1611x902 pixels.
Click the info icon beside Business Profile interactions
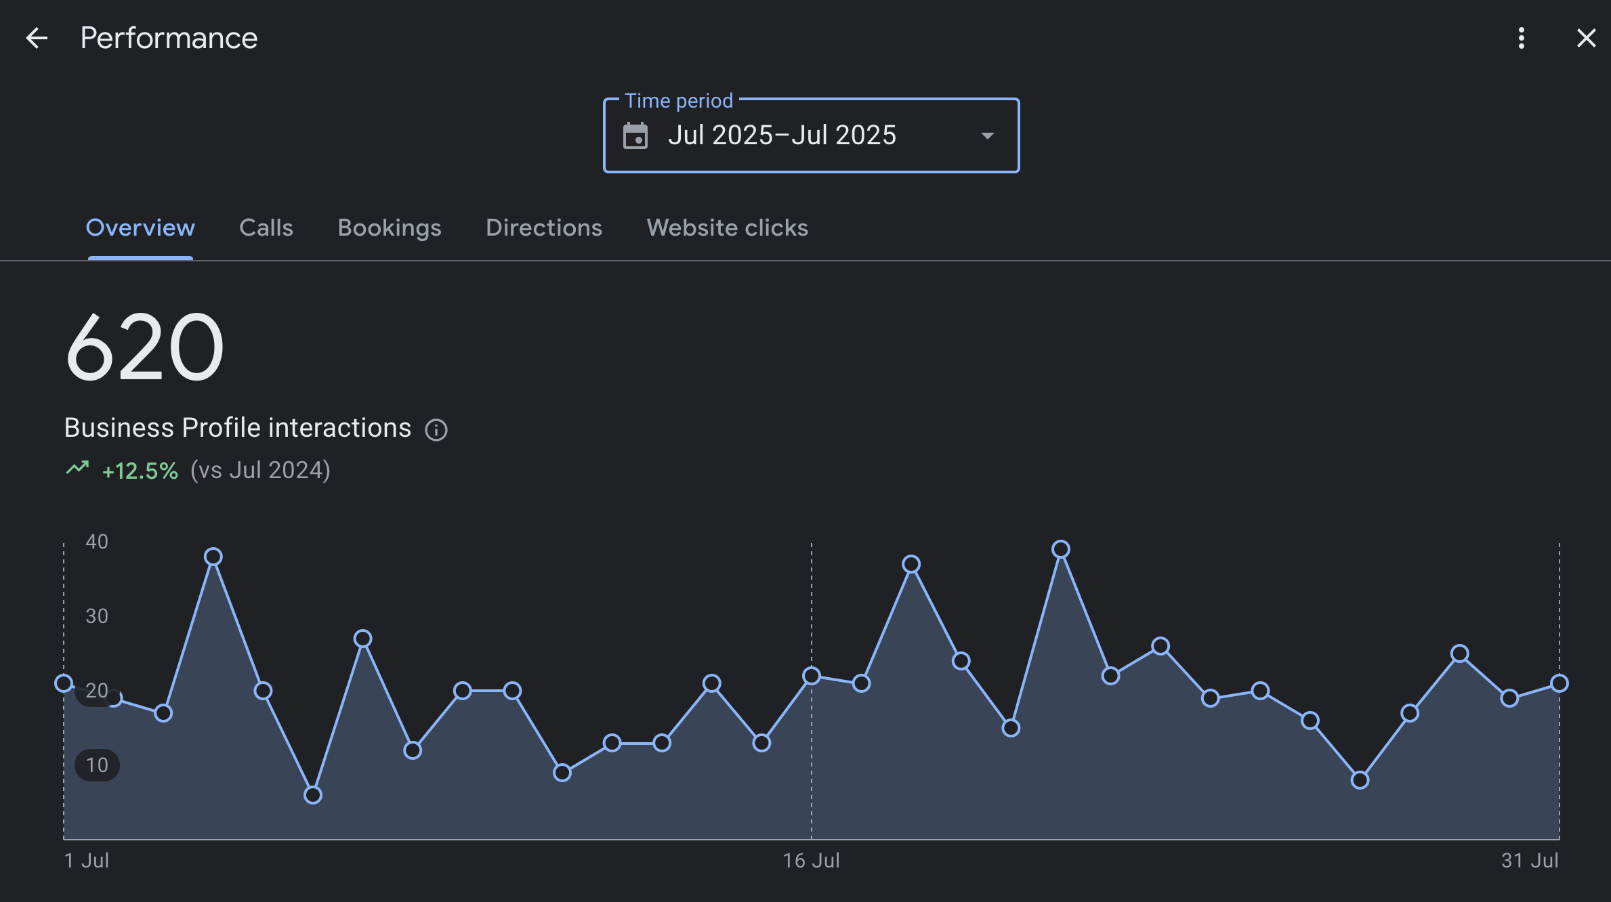pos(436,429)
